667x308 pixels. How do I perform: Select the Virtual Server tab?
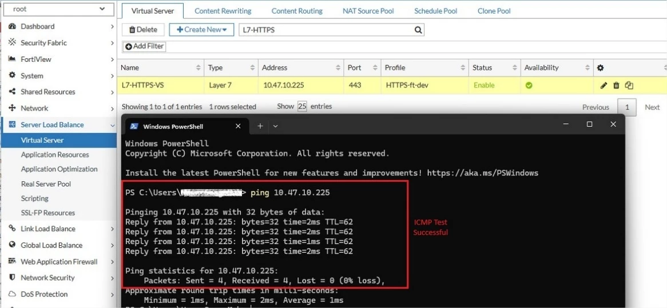click(x=153, y=11)
